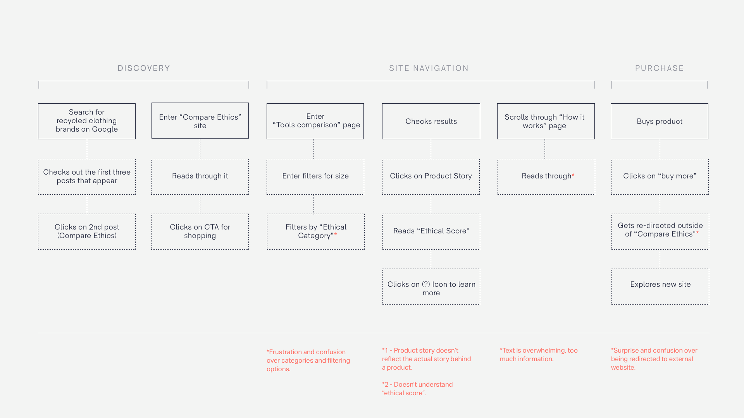The width and height of the screenshot is (744, 418).
Task: Click the "Enter Compare Ethics site" box
Action: pos(200,121)
